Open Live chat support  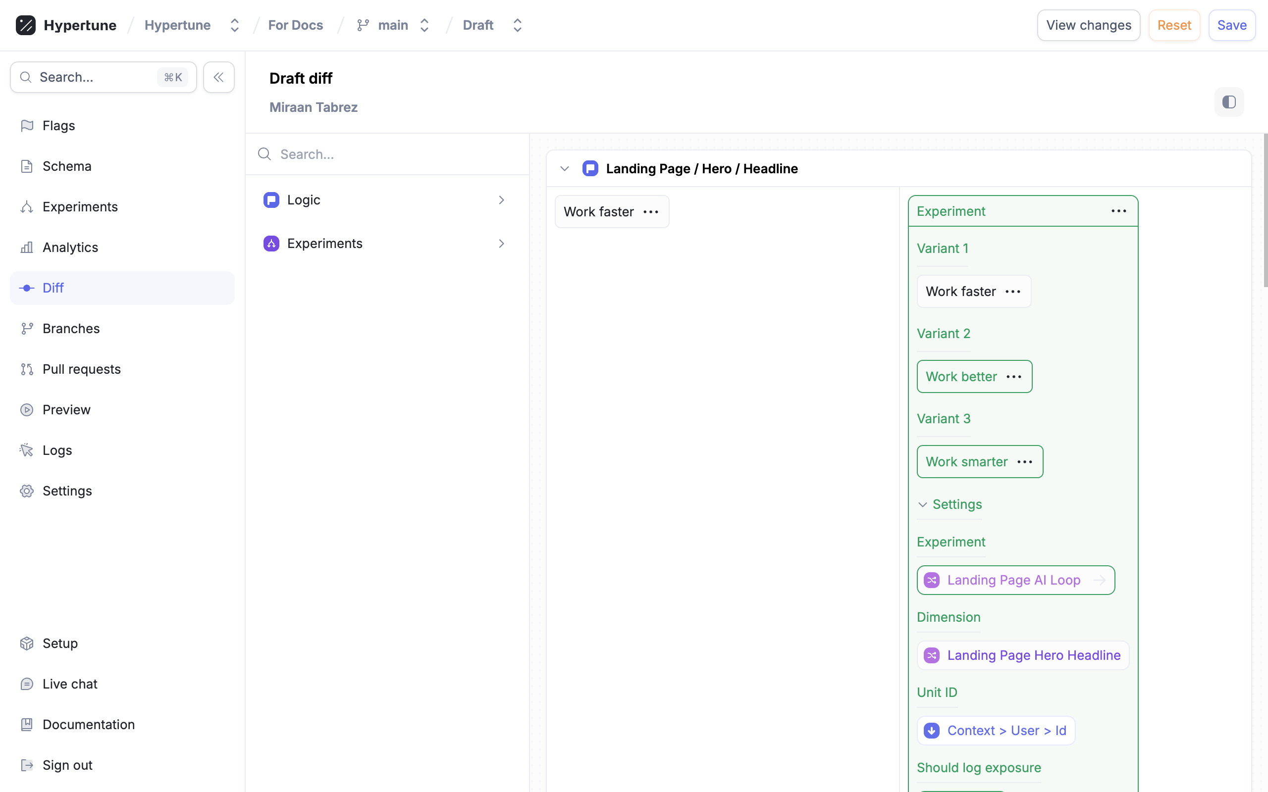(70, 684)
